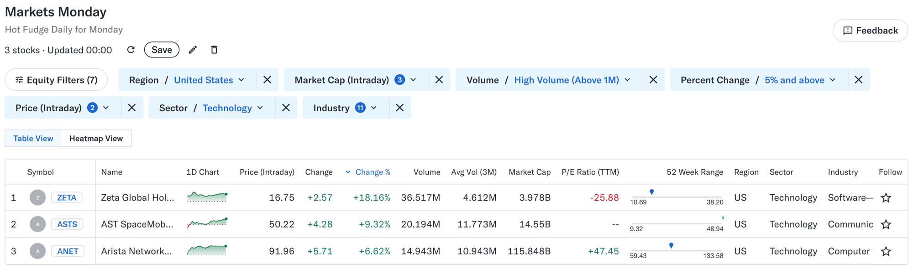Sort by Change column header
Viewport: 913px width, 269px height.
click(x=319, y=172)
